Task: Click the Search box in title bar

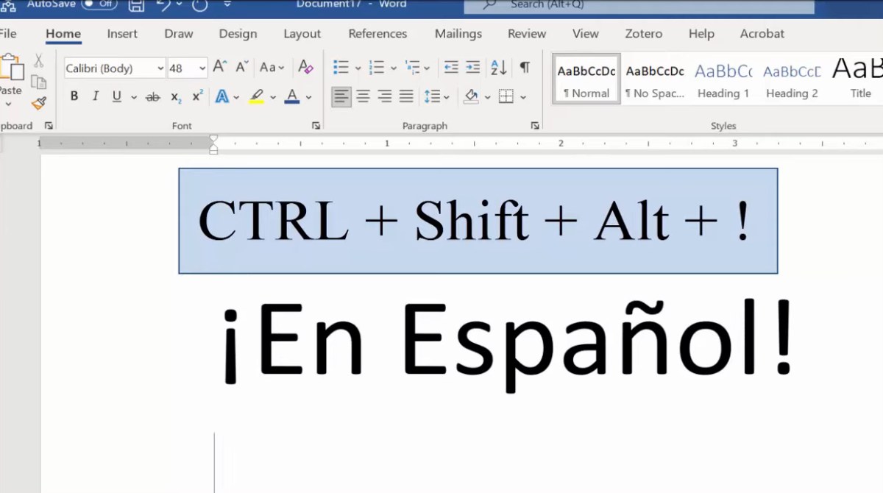Action: point(639,6)
